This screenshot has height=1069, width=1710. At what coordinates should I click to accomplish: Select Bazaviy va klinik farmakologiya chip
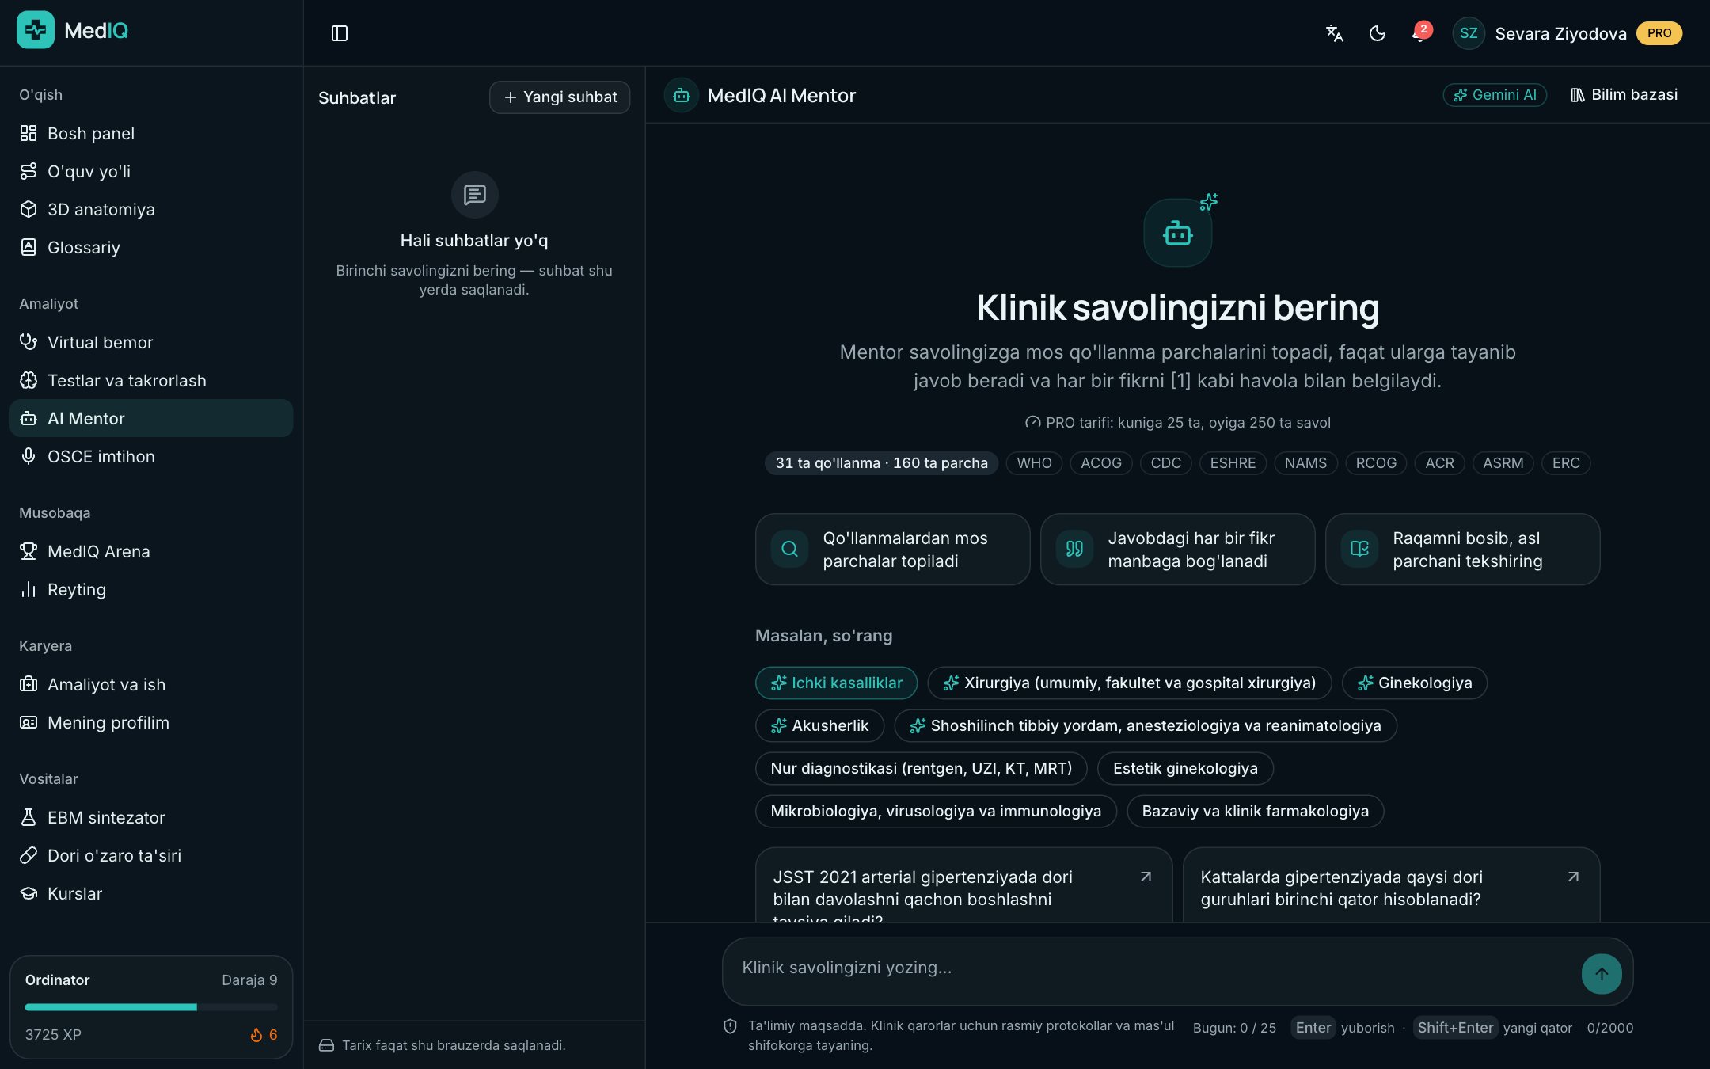click(1255, 812)
